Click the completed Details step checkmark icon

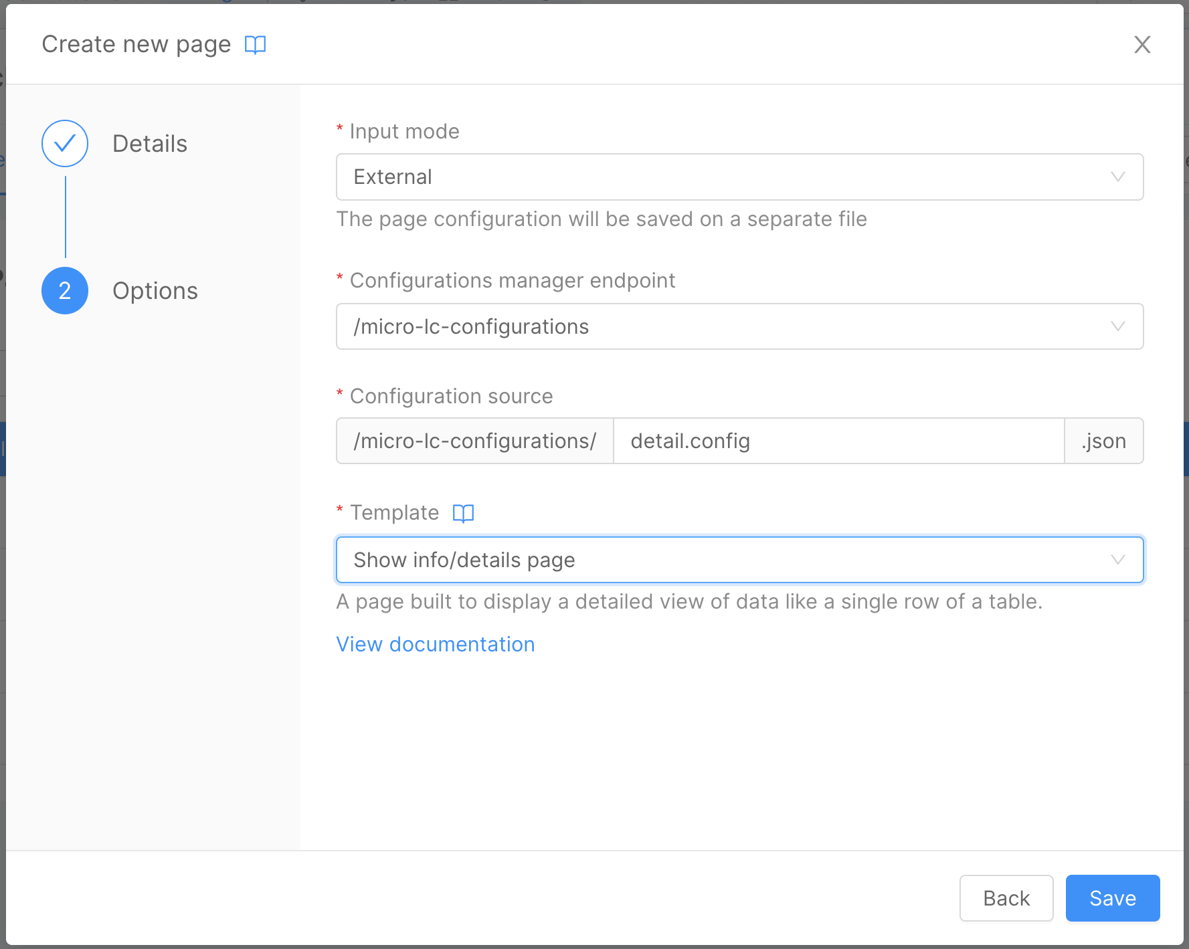[64, 143]
